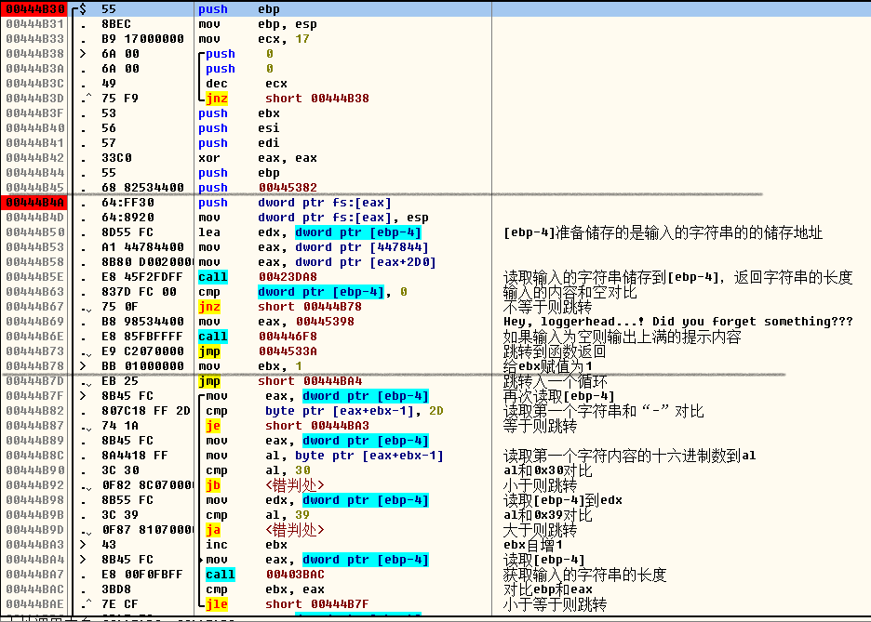Click hex bytes 68 82534400
This screenshot has width=871, height=622.
point(142,188)
